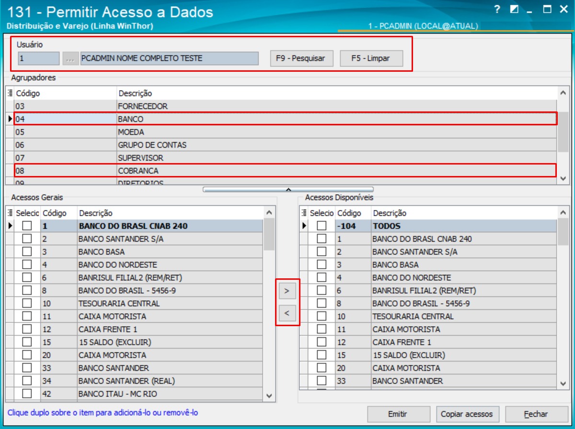Select the BANCO agrupador row
575x429 pixels.
click(286, 119)
